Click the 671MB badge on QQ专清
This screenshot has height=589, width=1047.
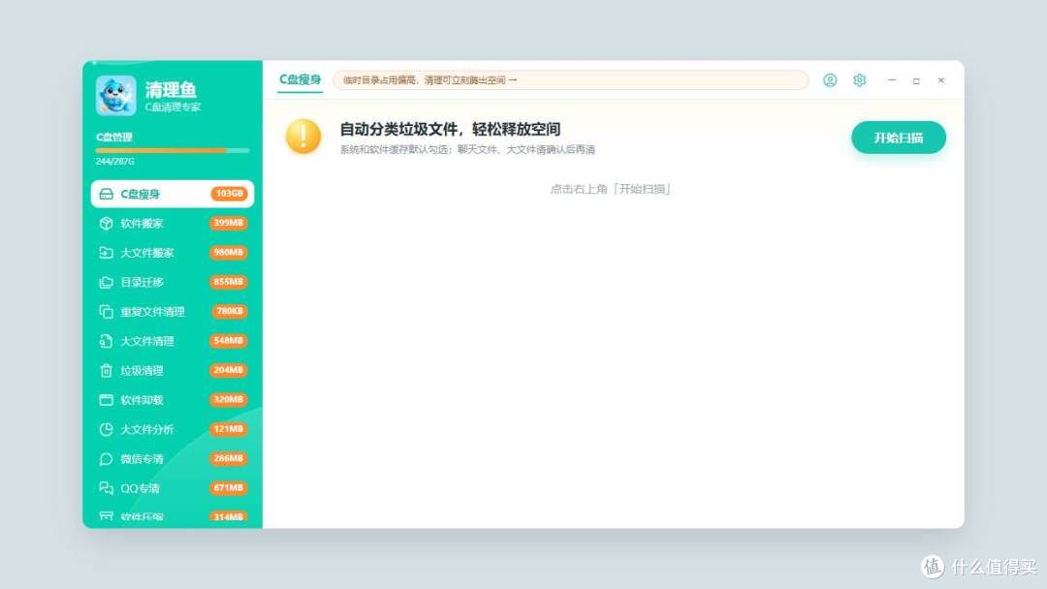tap(229, 487)
